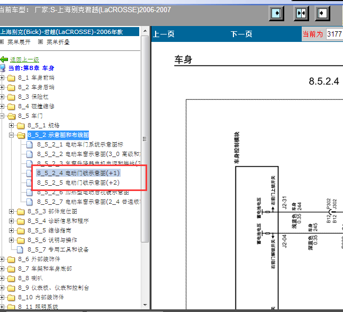Click the folder icon of 8_4 碰撞维修
The width and height of the screenshot is (343, 312).
(11, 107)
